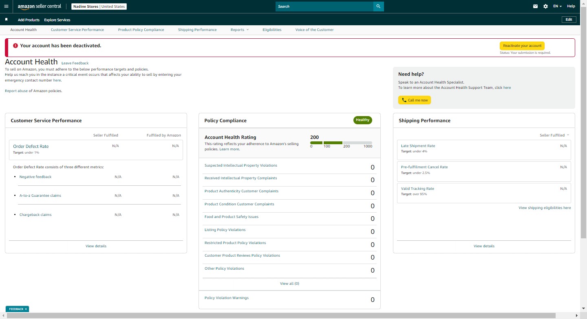Expand the Reports dropdown menu
Image resolution: width=587 pixels, height=319 pixels.
pos(240,30)
